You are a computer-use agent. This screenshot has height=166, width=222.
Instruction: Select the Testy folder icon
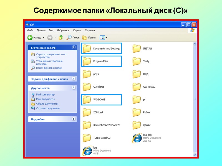coord(137,61)
